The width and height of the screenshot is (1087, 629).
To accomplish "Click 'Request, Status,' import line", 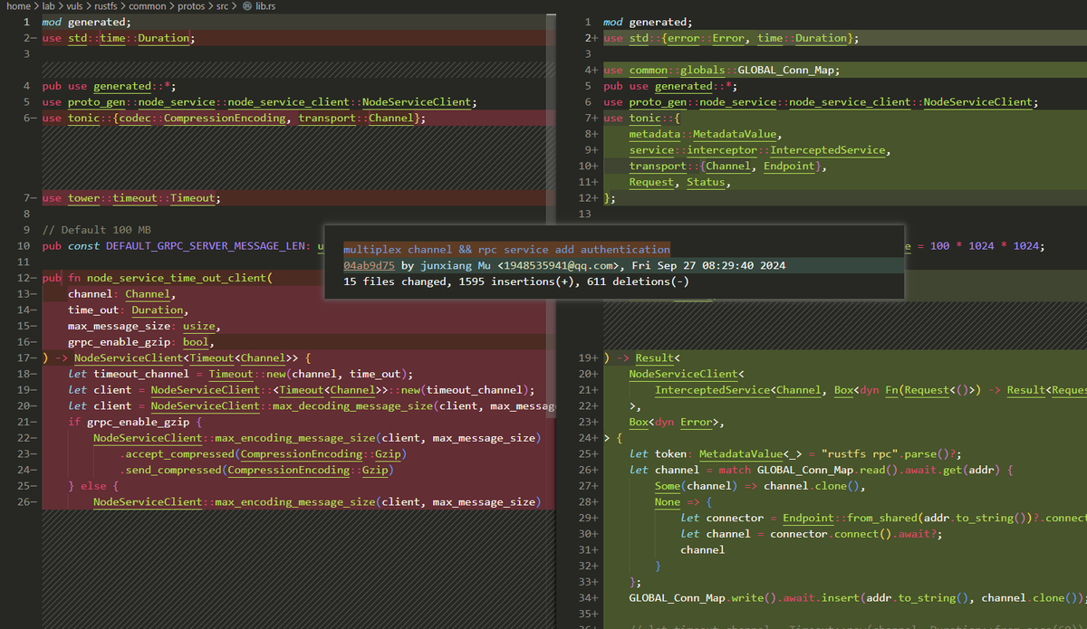I will pyautogui.click(x=680, y=182).
